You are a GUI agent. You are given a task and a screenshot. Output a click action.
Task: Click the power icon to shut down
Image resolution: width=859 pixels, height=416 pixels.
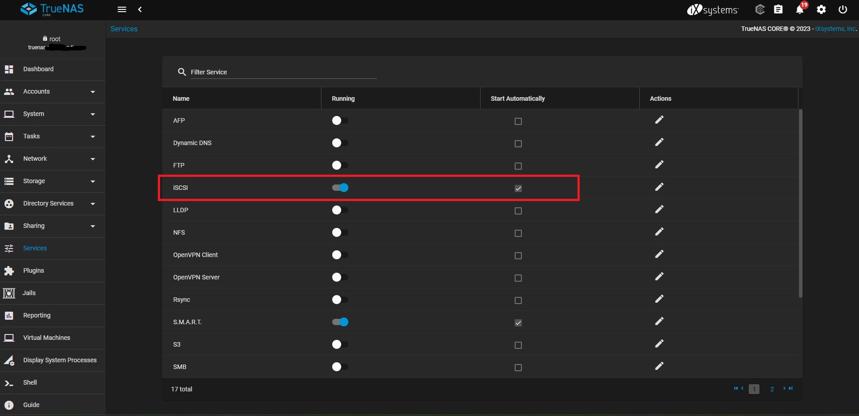click(842, 9)
